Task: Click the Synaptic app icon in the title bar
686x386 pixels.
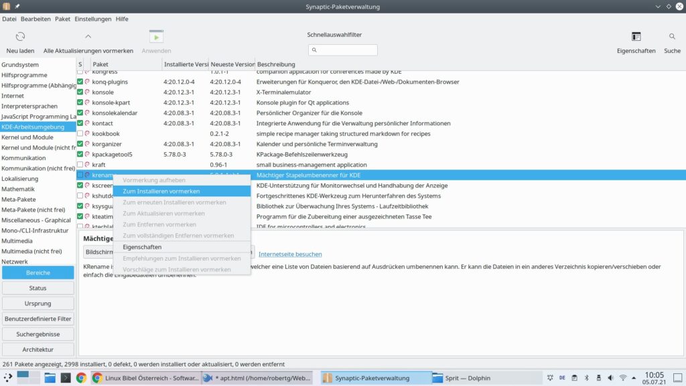Action: tap(7, 6)
